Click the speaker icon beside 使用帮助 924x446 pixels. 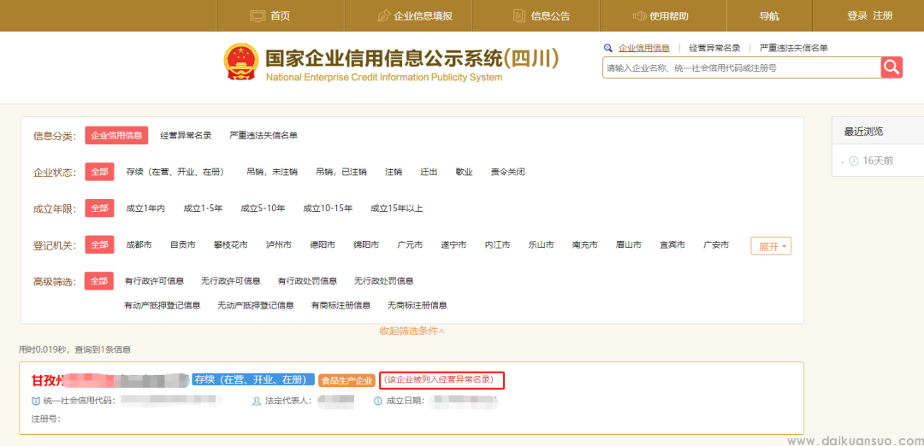(x=639, y=16)
